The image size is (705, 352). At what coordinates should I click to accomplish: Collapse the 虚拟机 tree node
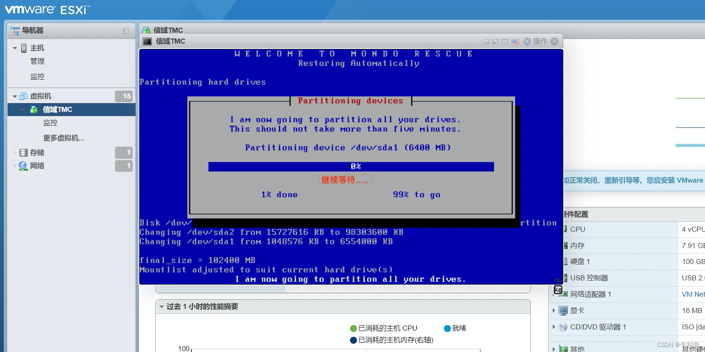(15, 96)
